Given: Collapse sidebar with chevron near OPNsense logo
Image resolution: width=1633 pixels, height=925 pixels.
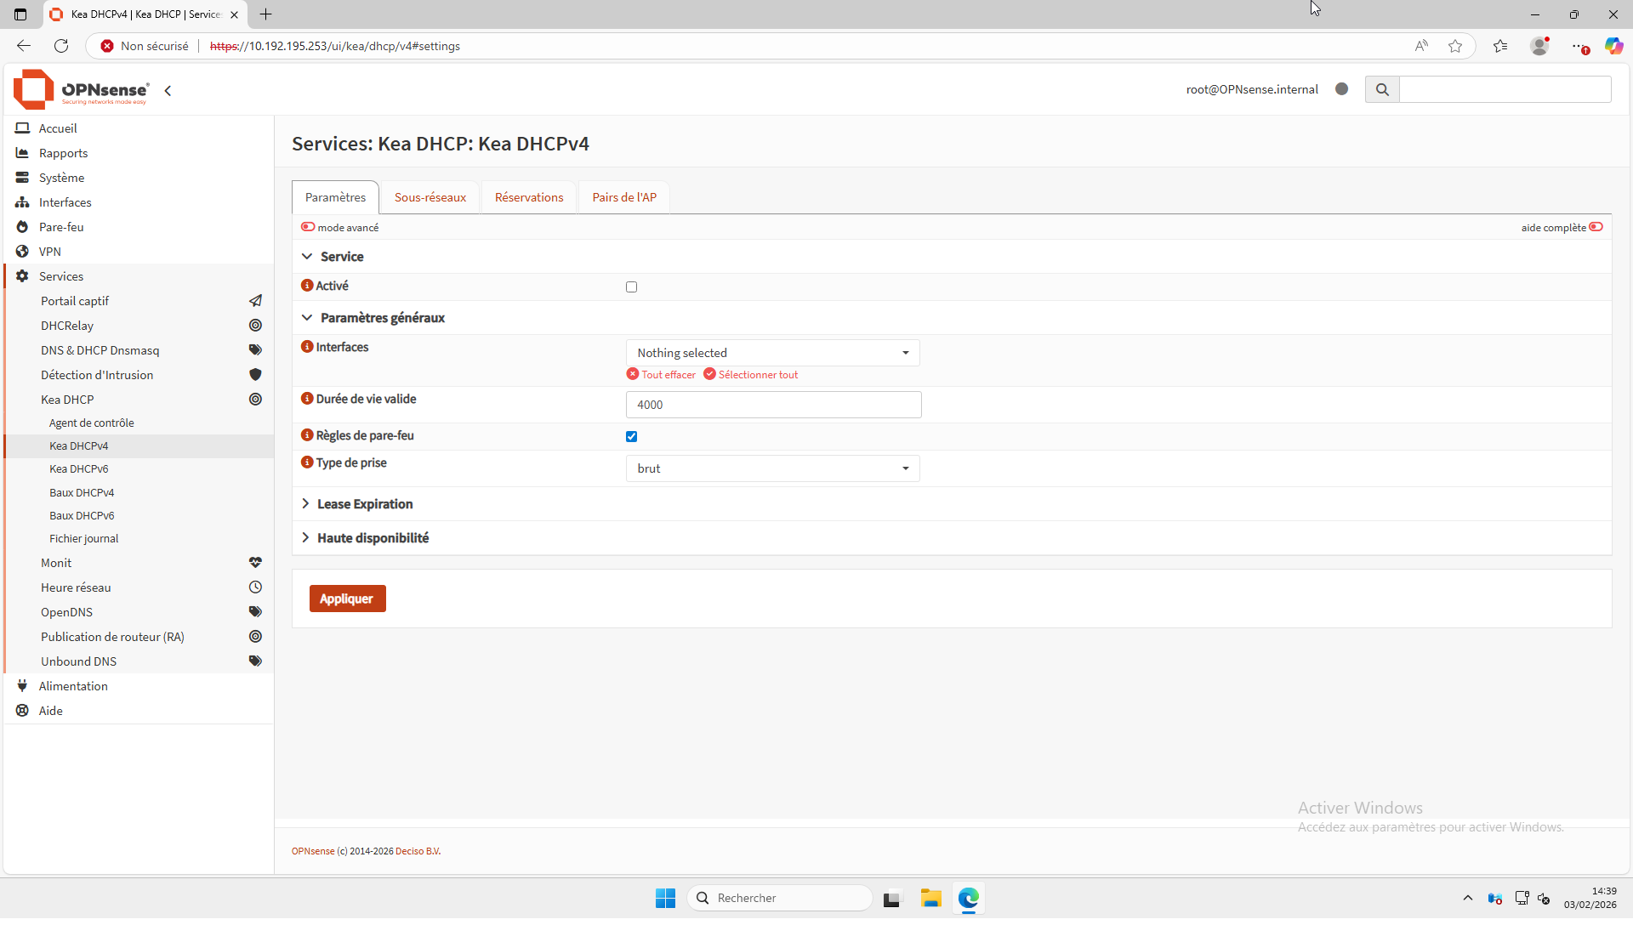Looking at the screenshot, I should click(168, 91).
